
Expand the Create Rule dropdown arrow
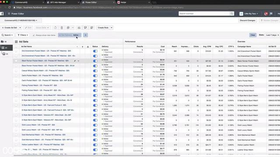(x=112, y=28)
